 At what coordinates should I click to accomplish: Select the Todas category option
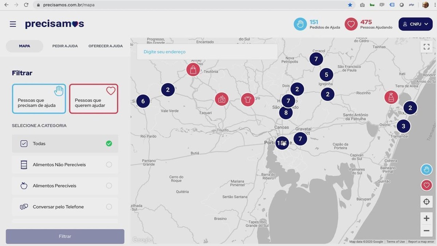pos(65,144)
